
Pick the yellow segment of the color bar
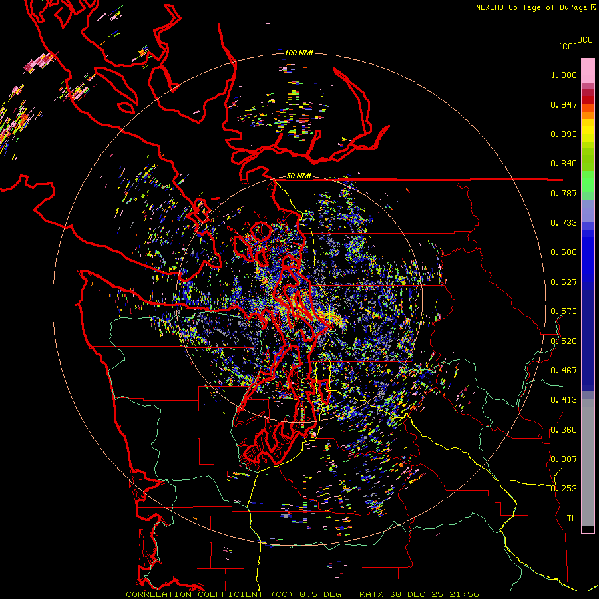[588, 130]
